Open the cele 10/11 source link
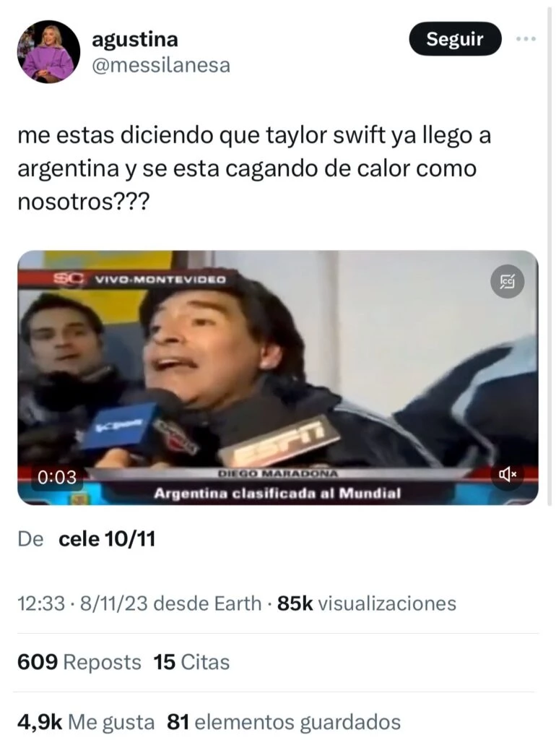 click(107, 538)
